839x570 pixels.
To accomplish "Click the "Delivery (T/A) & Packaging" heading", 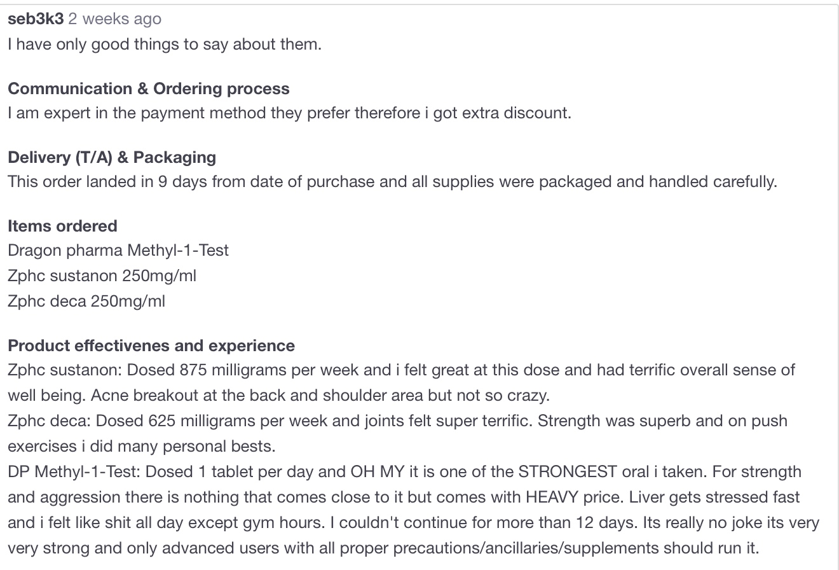I will coord(112,157).
